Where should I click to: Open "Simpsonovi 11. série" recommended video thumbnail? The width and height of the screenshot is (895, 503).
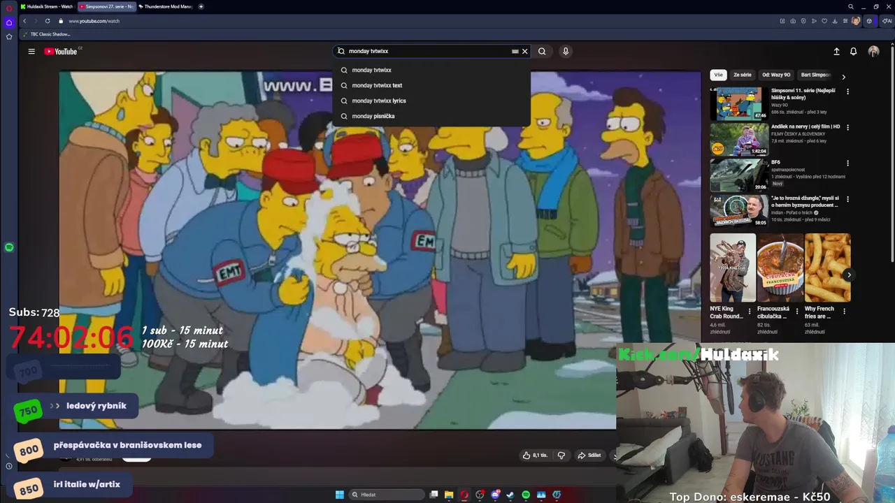(739, 103)
